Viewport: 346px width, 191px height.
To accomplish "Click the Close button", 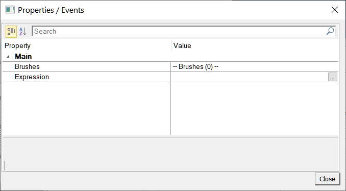I will [327, 179].
